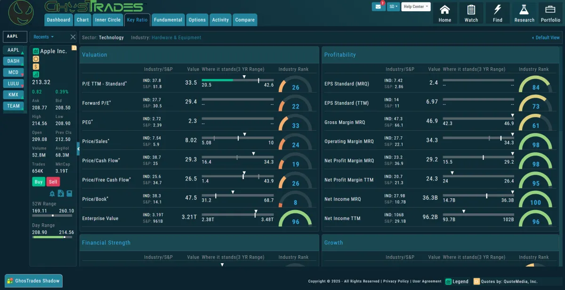Click the P/E TTM Standard range bar

[238, 80]
